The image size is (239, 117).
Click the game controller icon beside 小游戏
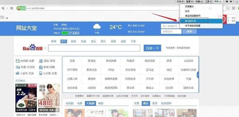click(18, 73)
